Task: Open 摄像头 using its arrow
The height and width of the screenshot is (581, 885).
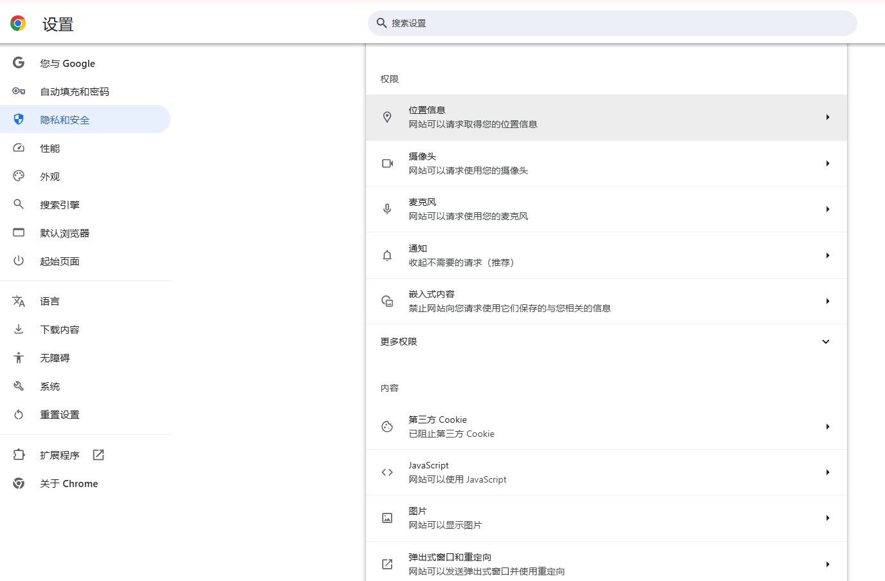Action: [828, 163]
